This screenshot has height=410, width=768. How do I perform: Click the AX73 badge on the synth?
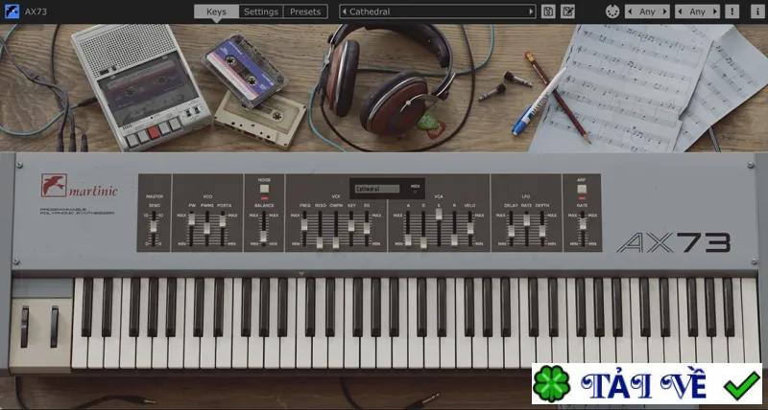674,242
